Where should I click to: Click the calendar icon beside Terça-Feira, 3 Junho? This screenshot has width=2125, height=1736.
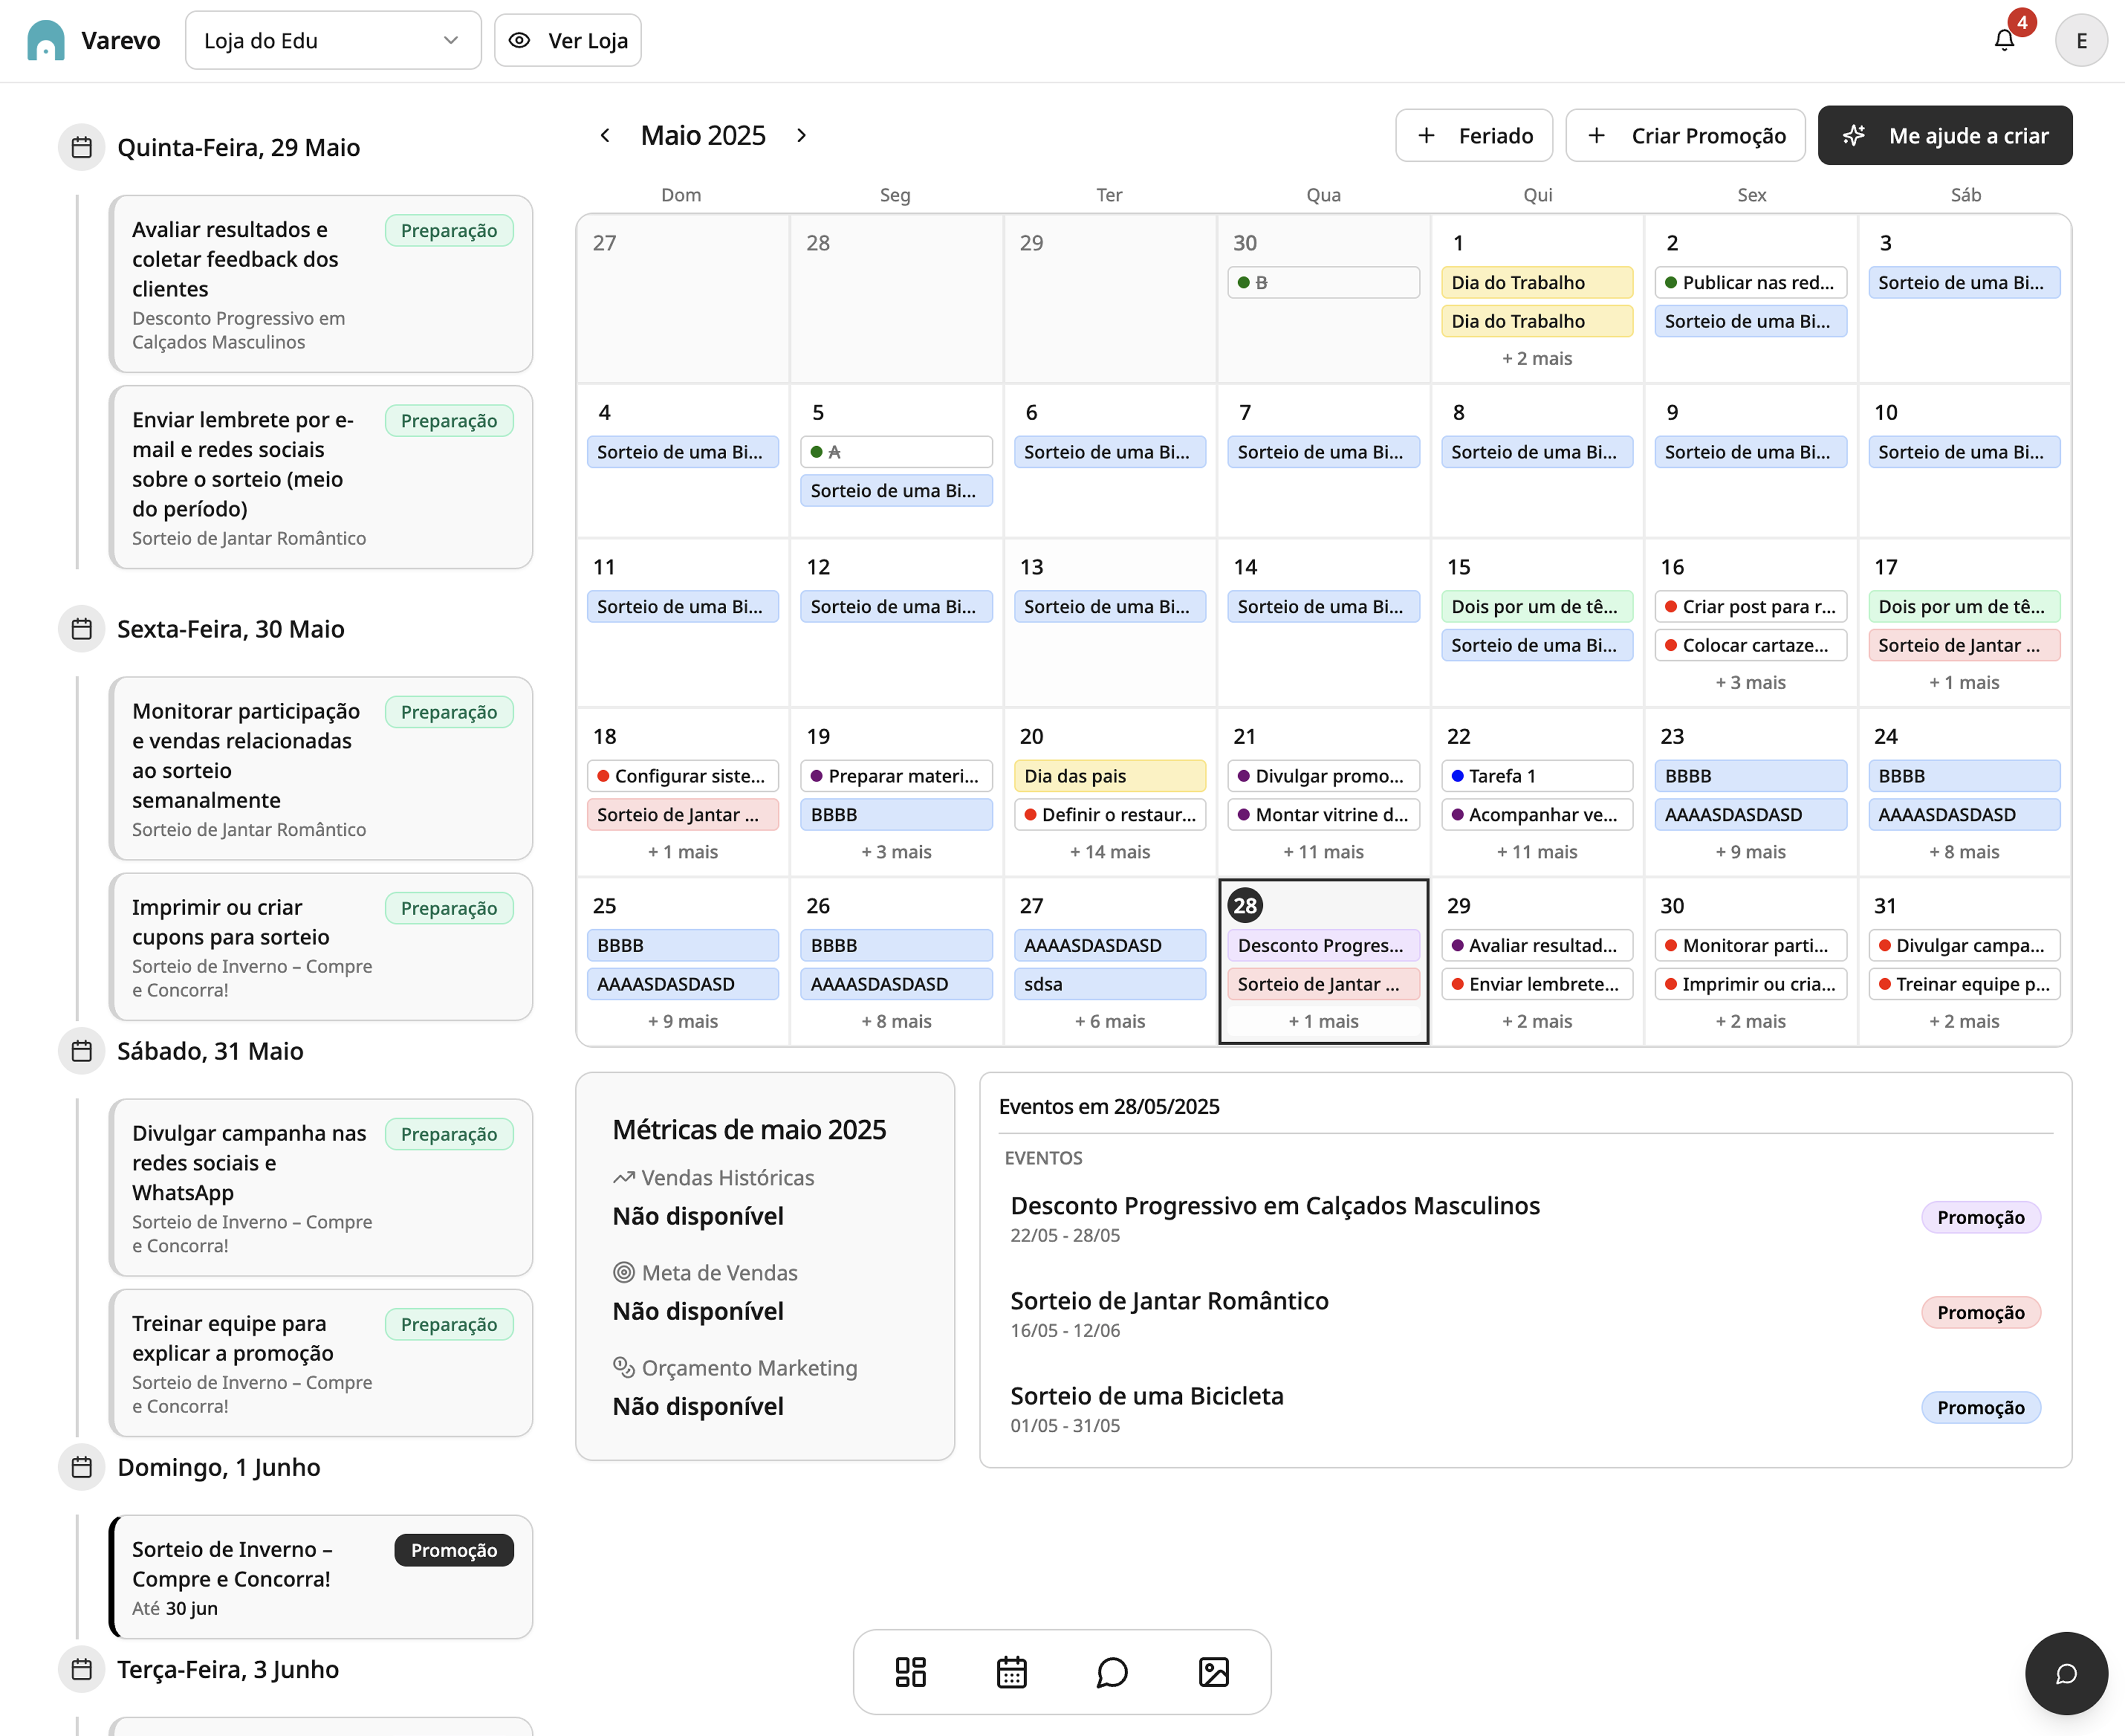[x=82, y=1669]
